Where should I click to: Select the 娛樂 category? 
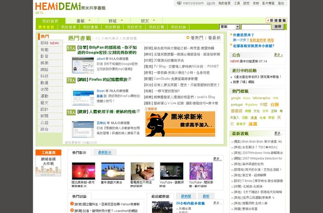(50, 63)
